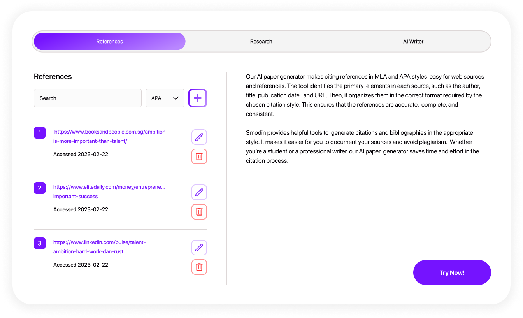Click into the references Search field

[88, 98]
